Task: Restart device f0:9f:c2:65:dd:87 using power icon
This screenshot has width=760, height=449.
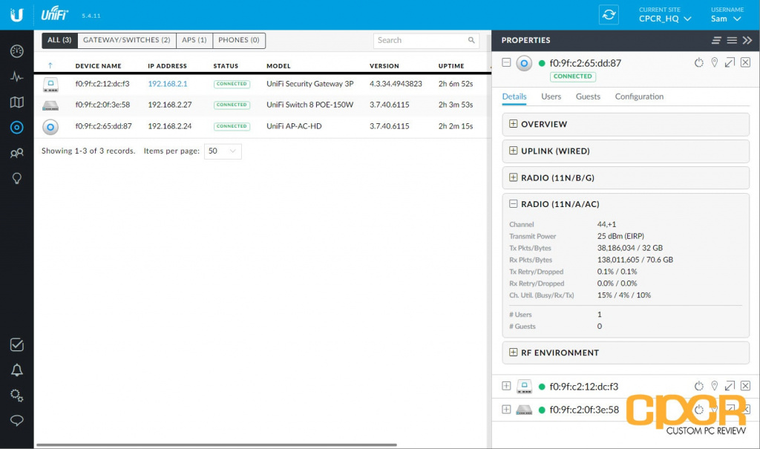Action: (698, 63)
